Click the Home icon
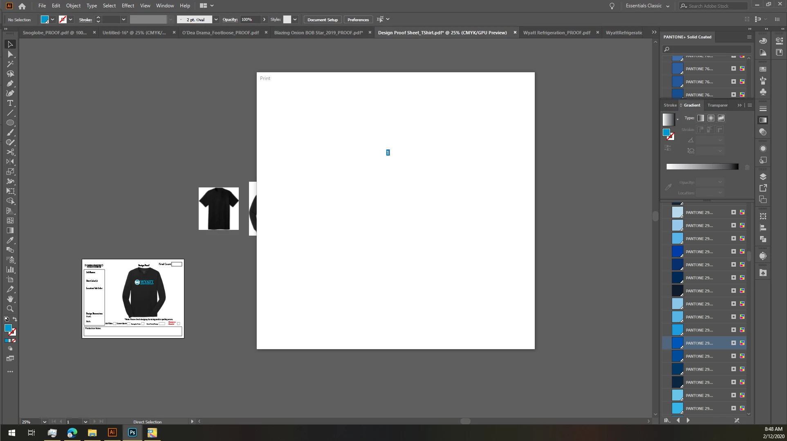 [22, 6]
